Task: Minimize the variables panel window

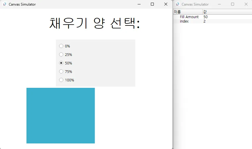Action: (x=219, y=4)
